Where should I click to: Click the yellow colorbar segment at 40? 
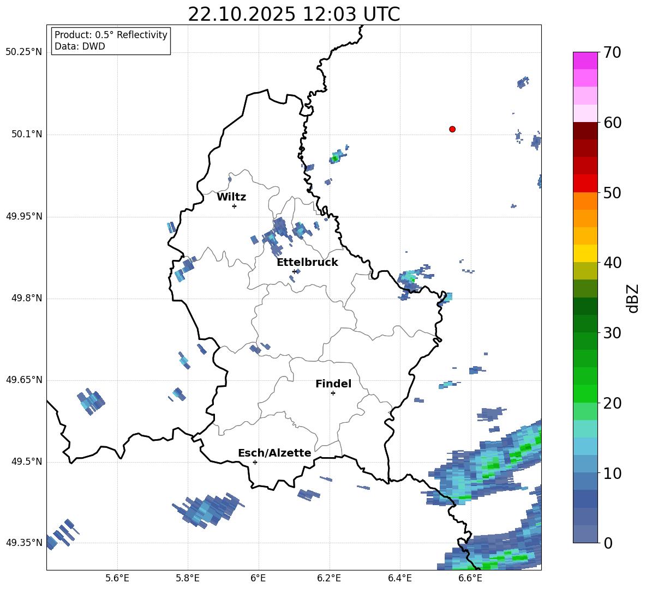click(x=585, y=253)
